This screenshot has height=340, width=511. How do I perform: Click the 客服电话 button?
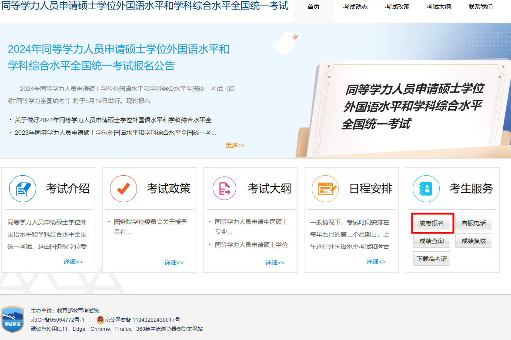474,223
